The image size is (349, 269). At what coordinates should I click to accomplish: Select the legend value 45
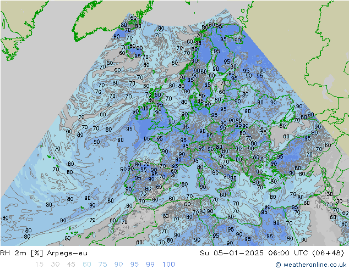tap(71, 265)
